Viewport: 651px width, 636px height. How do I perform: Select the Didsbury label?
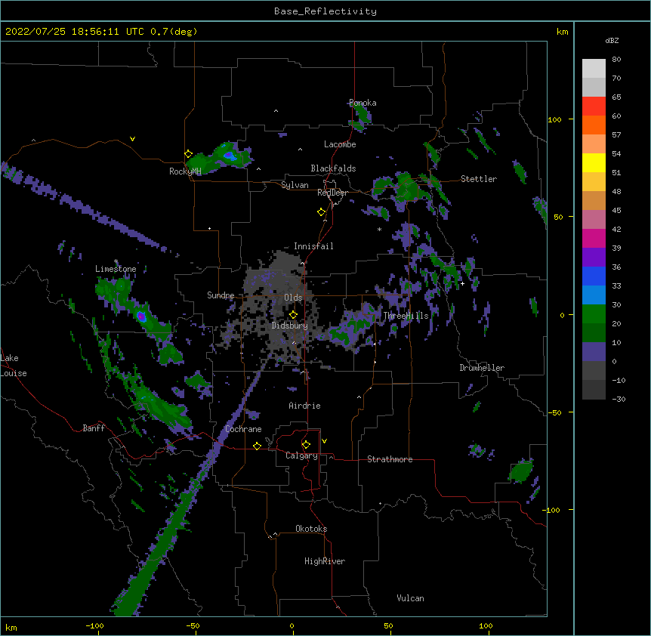290,326
